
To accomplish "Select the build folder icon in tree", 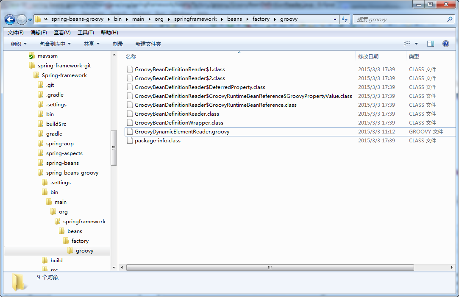I will (x=45, y=261).
